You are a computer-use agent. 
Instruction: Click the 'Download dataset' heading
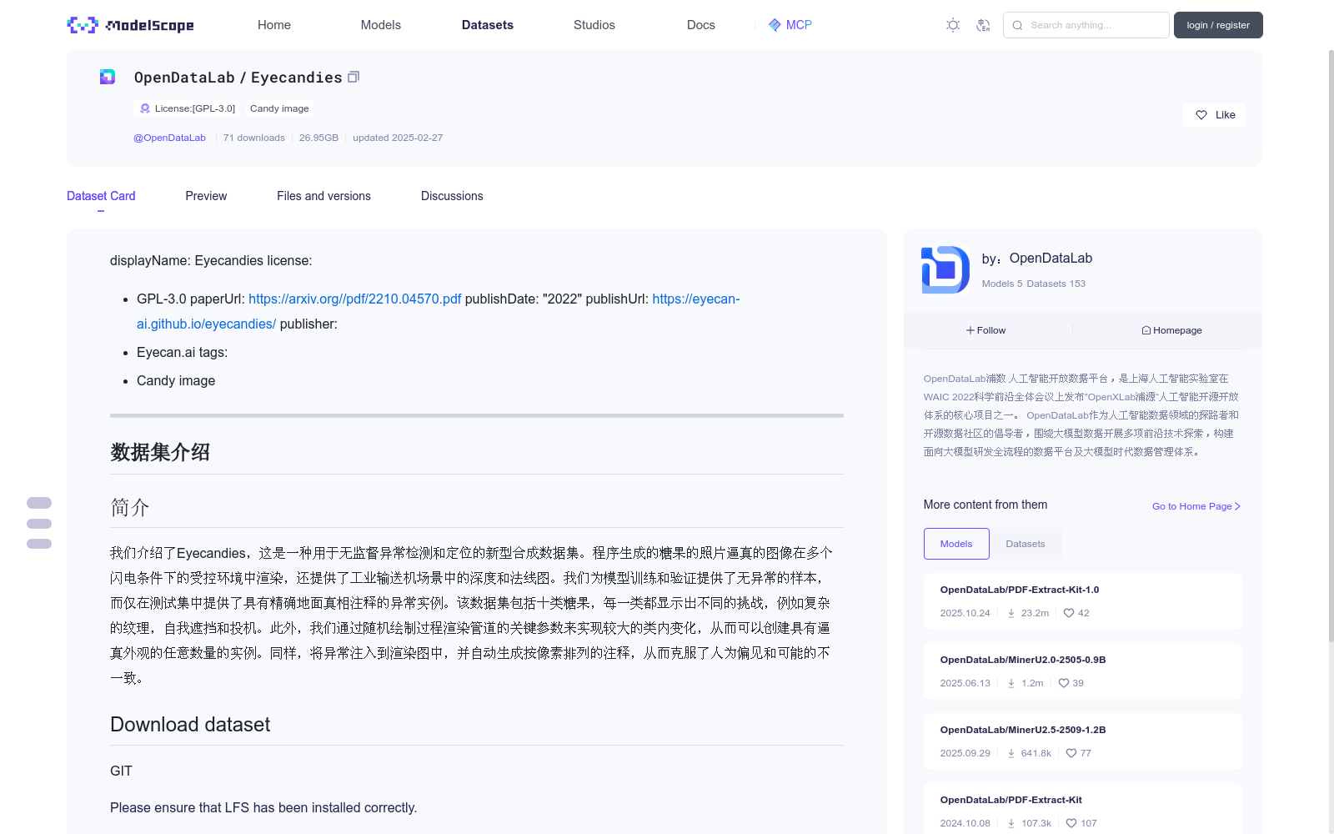(x=190, y=725)
